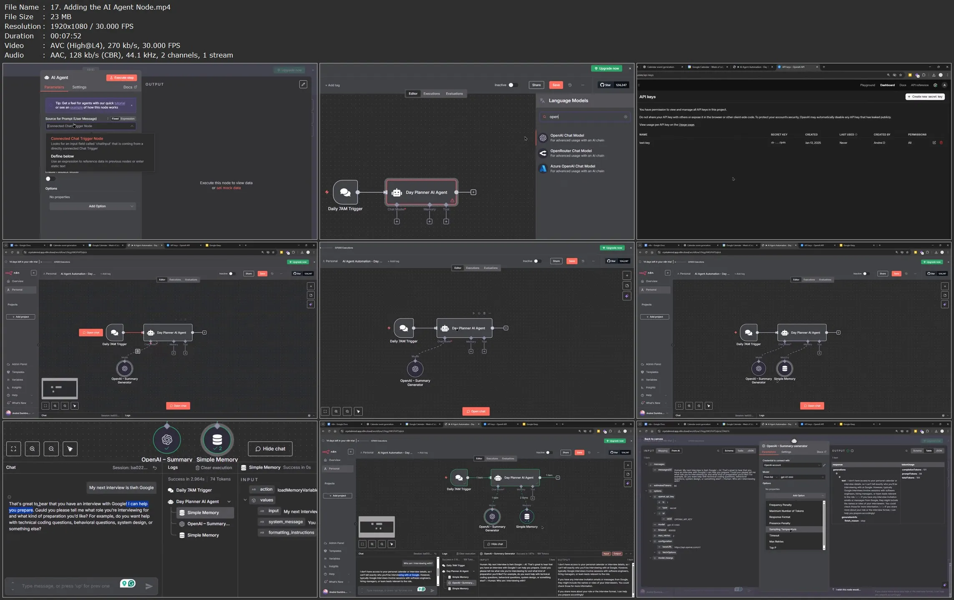Choose the Azure OpenAI Chat Model icon
The image size is (954, 600).
click(x=543, y=168)
